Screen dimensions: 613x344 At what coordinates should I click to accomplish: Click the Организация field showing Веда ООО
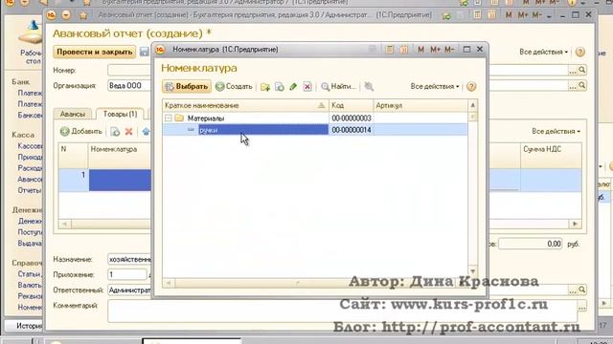(x=129, y=85)
